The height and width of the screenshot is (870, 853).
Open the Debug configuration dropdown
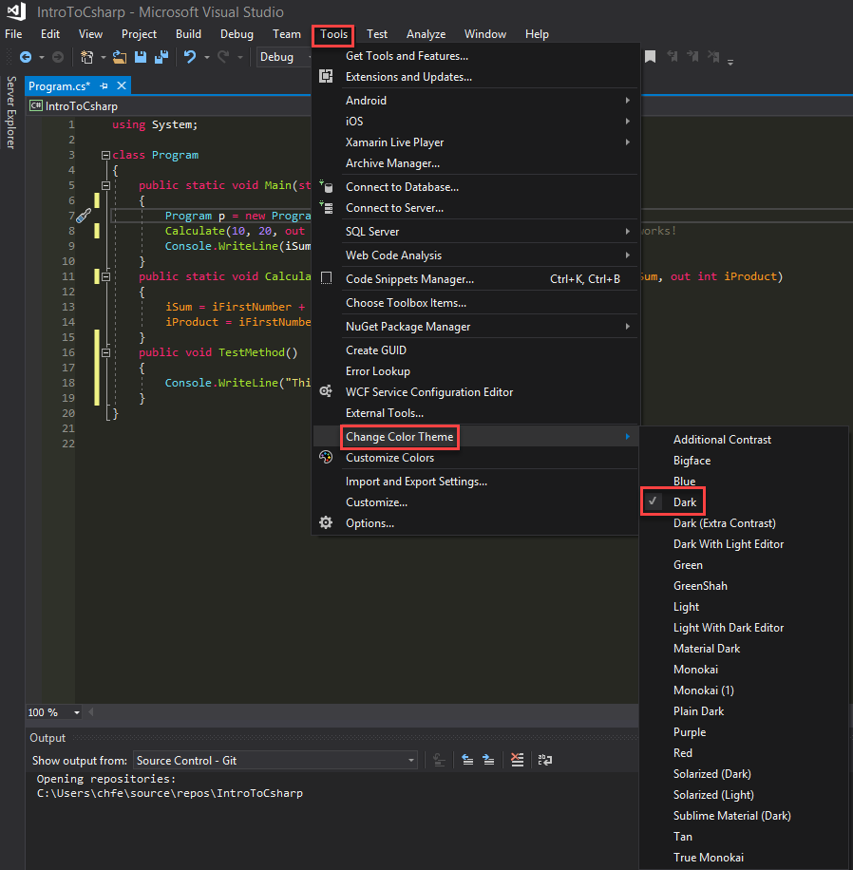[x=284, y=57]
